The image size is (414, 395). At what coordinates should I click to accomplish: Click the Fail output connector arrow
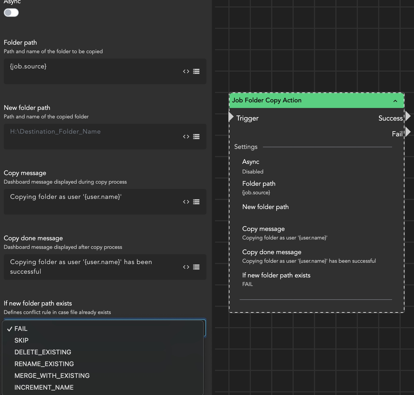click(408, 132)
